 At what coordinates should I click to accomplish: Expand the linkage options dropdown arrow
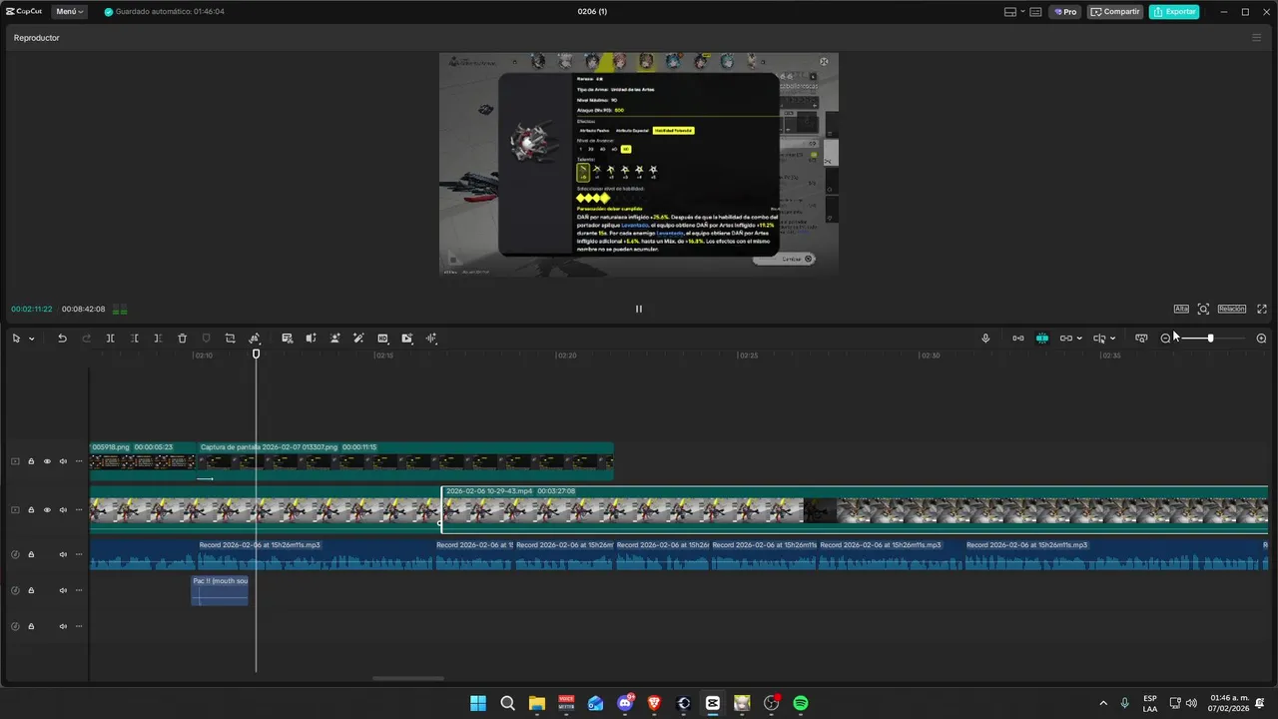[1079, 339]
